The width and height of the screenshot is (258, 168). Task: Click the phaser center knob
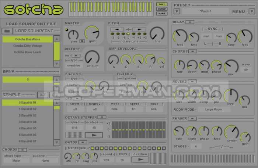[232, 133]
